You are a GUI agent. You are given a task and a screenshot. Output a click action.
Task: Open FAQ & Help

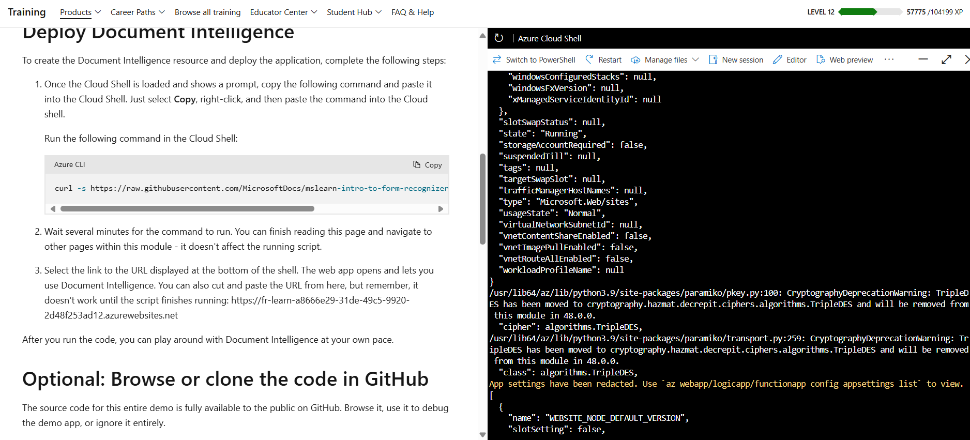click(413, 12)
